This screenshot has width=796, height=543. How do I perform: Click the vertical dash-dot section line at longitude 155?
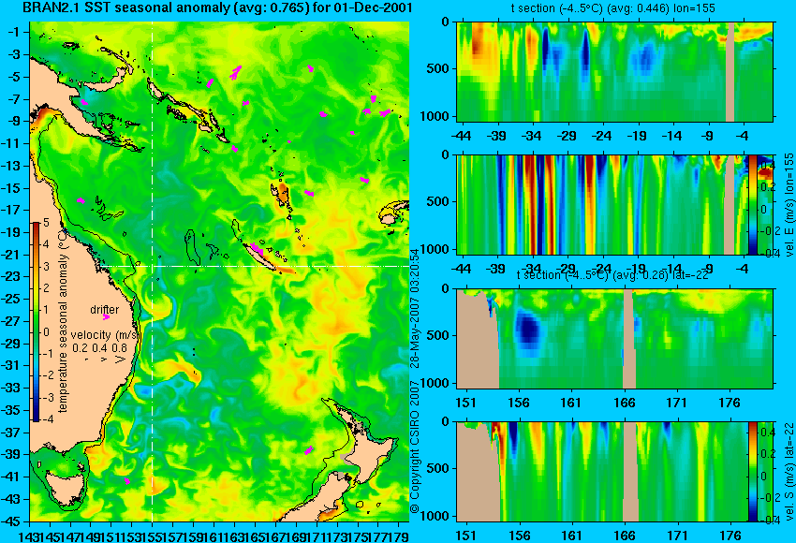coord(153,271)
